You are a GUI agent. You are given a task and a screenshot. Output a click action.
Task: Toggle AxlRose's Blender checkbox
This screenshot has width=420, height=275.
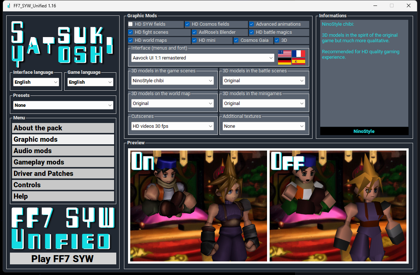tap(194, 32)
